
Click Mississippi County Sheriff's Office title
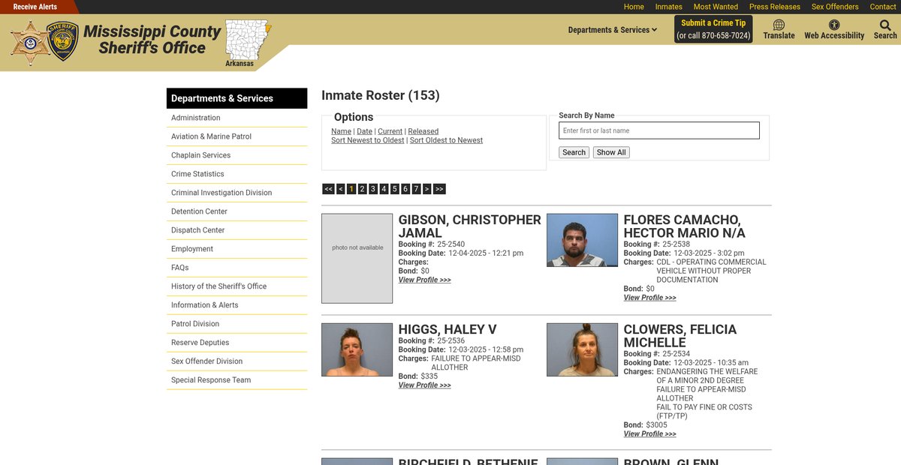pos(152,40)
